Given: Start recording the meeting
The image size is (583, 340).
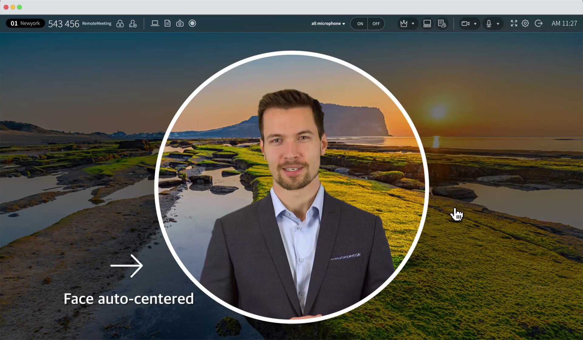Looking at the screenshot, I should click(192, 23).
